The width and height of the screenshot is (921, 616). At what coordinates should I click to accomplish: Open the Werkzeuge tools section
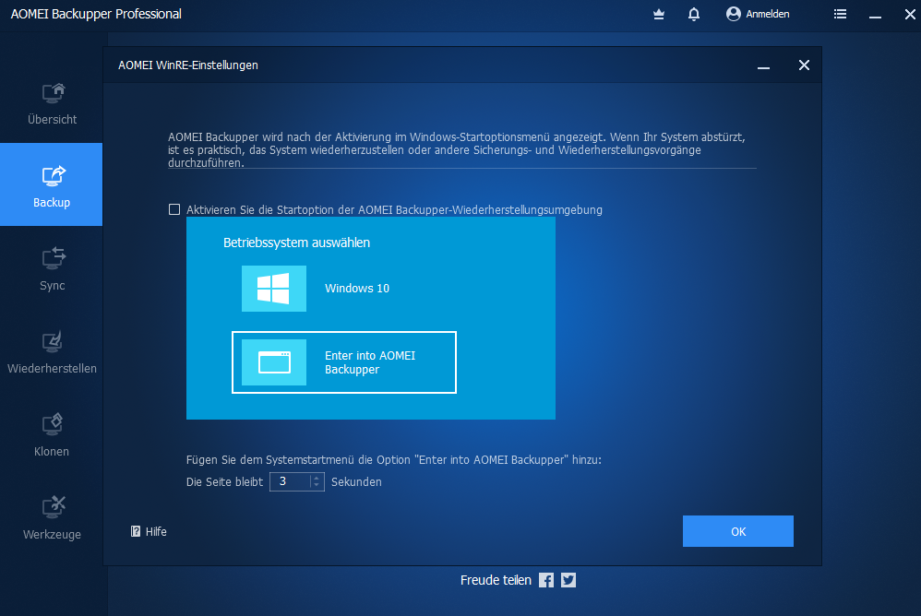(x=52, y=517)
